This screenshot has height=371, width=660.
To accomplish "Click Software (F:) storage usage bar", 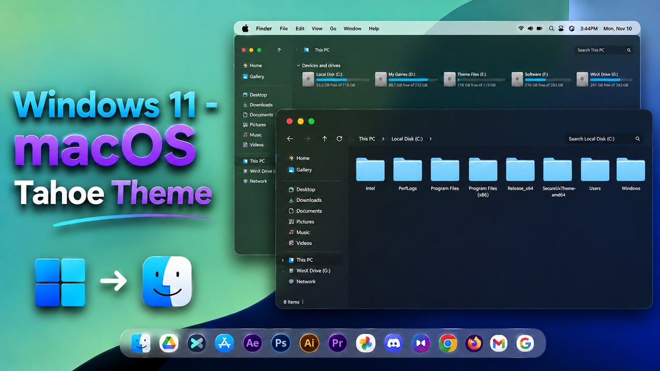I will point(548,80).
